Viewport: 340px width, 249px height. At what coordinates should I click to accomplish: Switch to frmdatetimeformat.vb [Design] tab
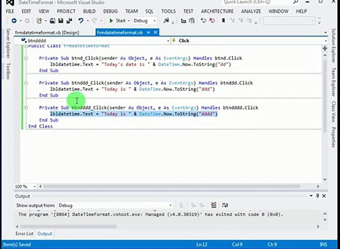[x=47, y=33]
